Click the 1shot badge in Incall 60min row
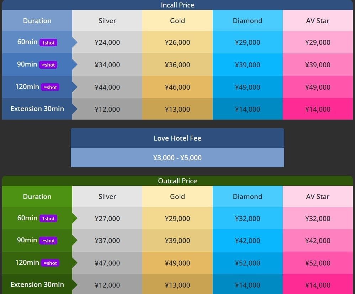Screen dimensions: 355x294 (48, 43)
